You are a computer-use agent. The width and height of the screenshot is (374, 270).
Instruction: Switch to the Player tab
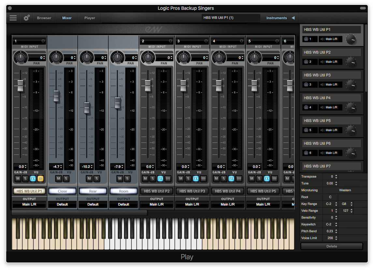[90, 18]
